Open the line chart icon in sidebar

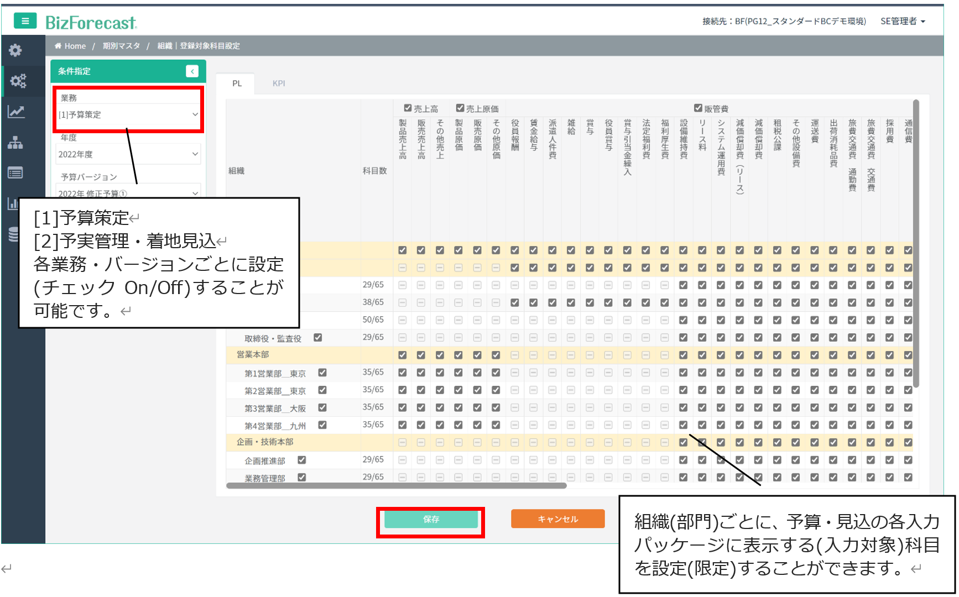15,112
